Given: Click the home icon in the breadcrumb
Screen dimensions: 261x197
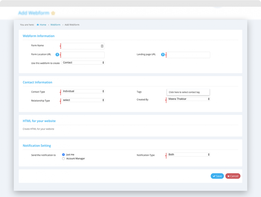Looking at the screenshot, I should point(38,25).
